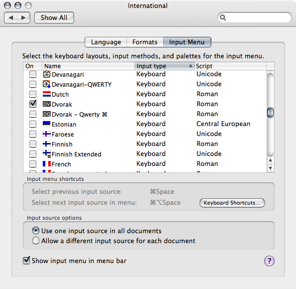
Task: Go back with the left arrow button
Action: pos(11,17)
